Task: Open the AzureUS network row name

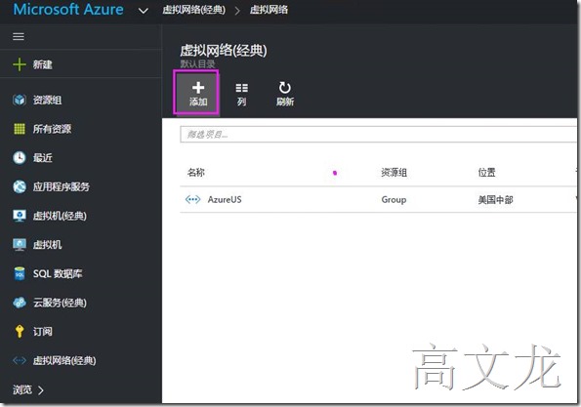Action: [x=225, y=200]
